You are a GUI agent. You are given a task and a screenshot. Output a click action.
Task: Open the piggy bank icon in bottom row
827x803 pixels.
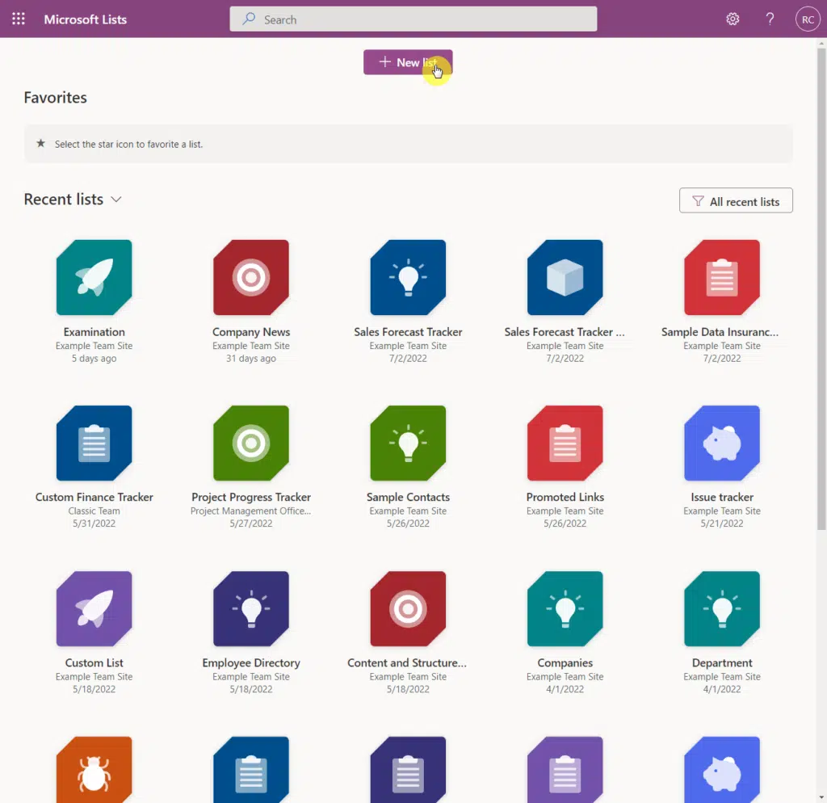(x=722, y=771)
